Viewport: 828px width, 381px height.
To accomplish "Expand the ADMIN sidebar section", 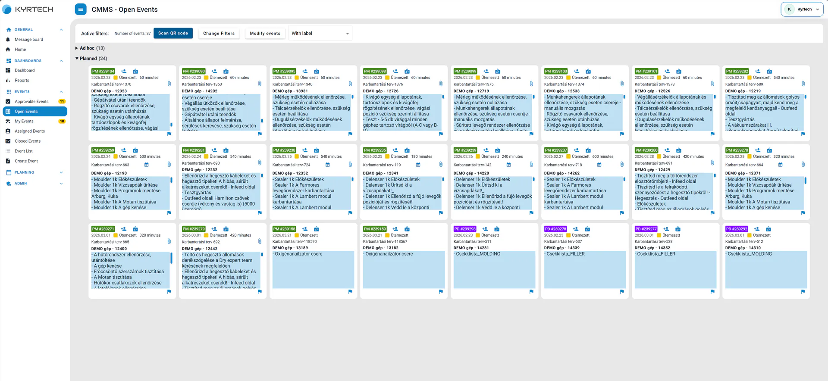I will point(61,184).
